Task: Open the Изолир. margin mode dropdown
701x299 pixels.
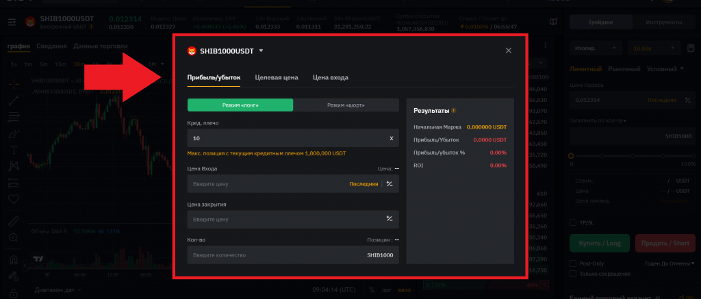Action: 596,48
